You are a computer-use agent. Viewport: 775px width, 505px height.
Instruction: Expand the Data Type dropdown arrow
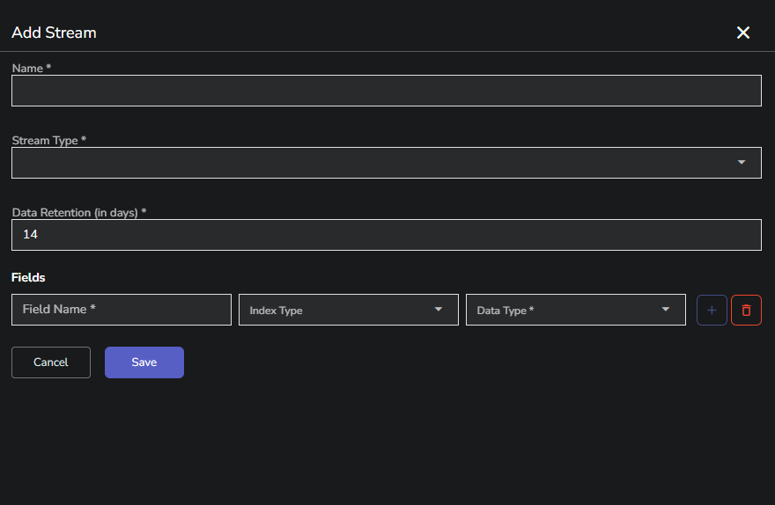click(x=665, y=310)
